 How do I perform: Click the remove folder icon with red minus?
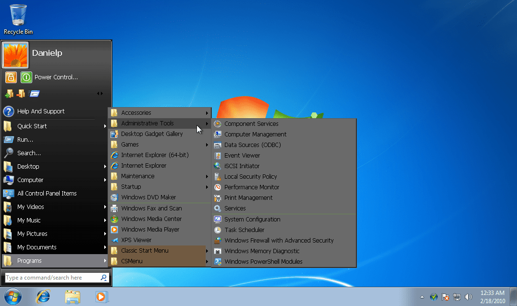point(21,94)
